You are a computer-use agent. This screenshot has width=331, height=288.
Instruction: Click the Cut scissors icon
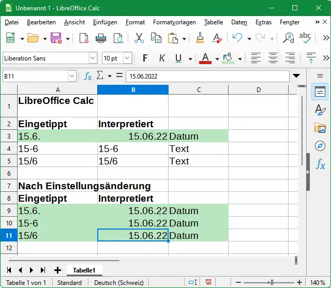click(139, 38)
